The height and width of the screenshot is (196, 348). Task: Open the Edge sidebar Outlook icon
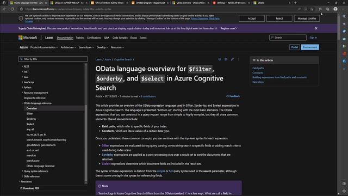point(344,61)
